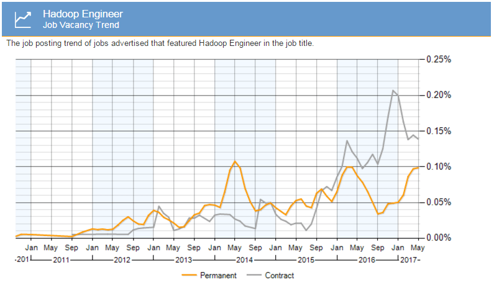494x285 pixels.
Task: Click the Permanent line peak at May 2014
Action: click(235, 161)
